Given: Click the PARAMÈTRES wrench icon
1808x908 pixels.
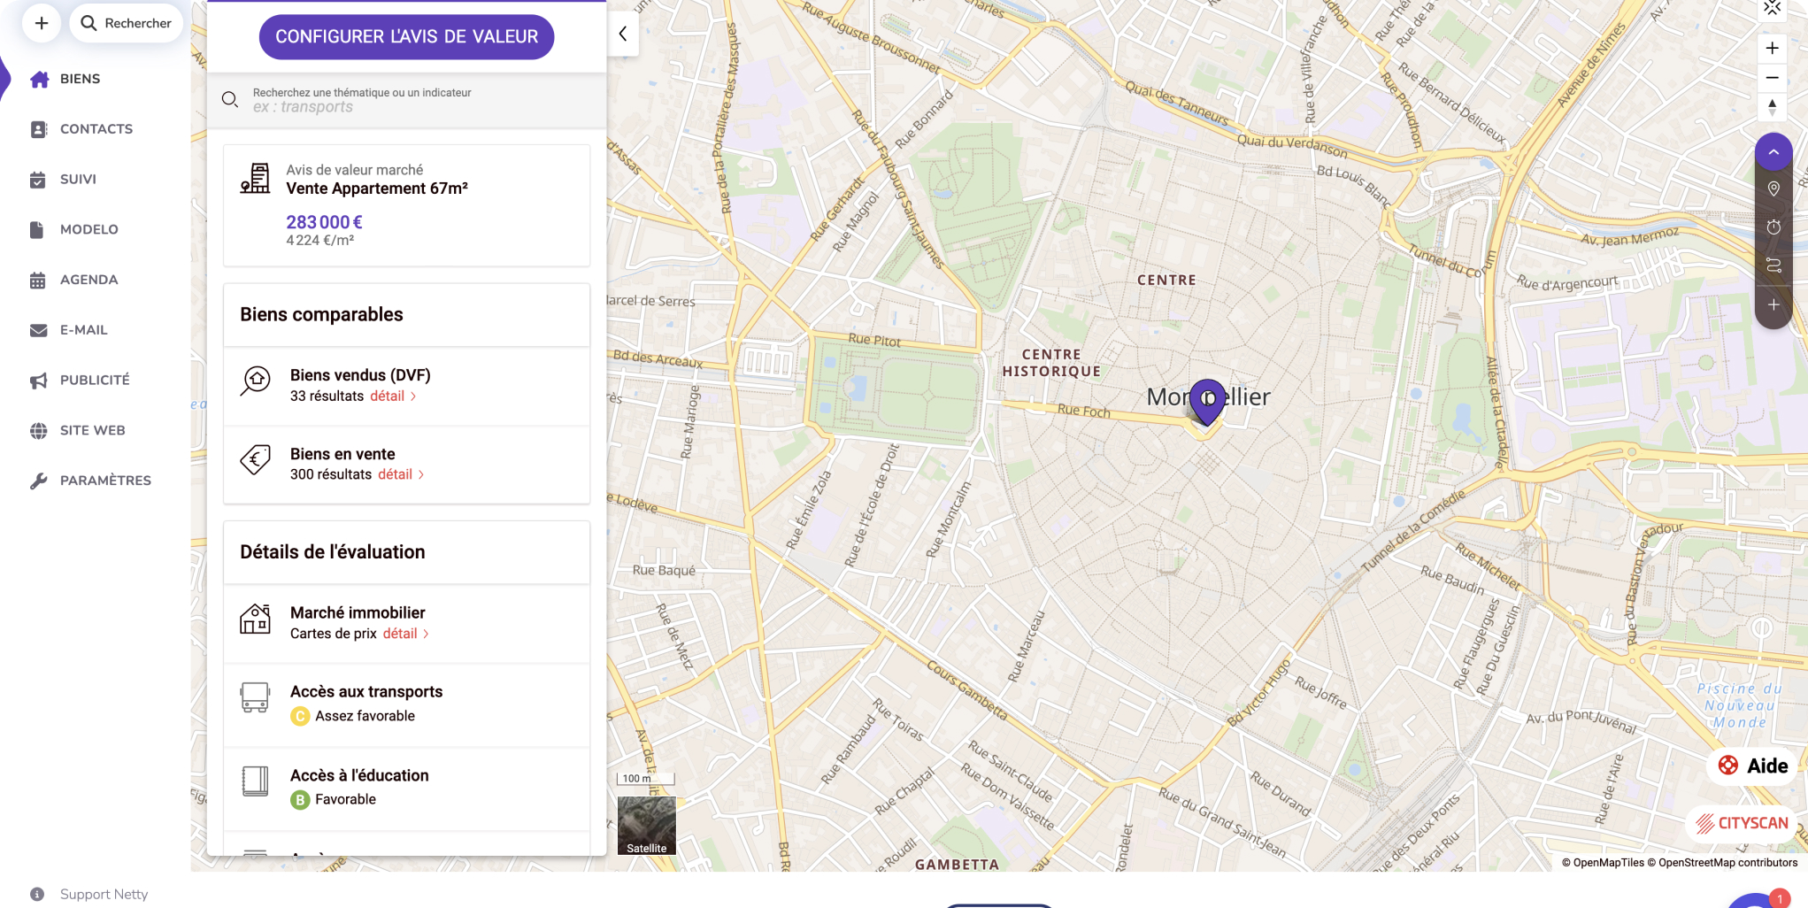Looking at the screenshot, I should (38, 481).
